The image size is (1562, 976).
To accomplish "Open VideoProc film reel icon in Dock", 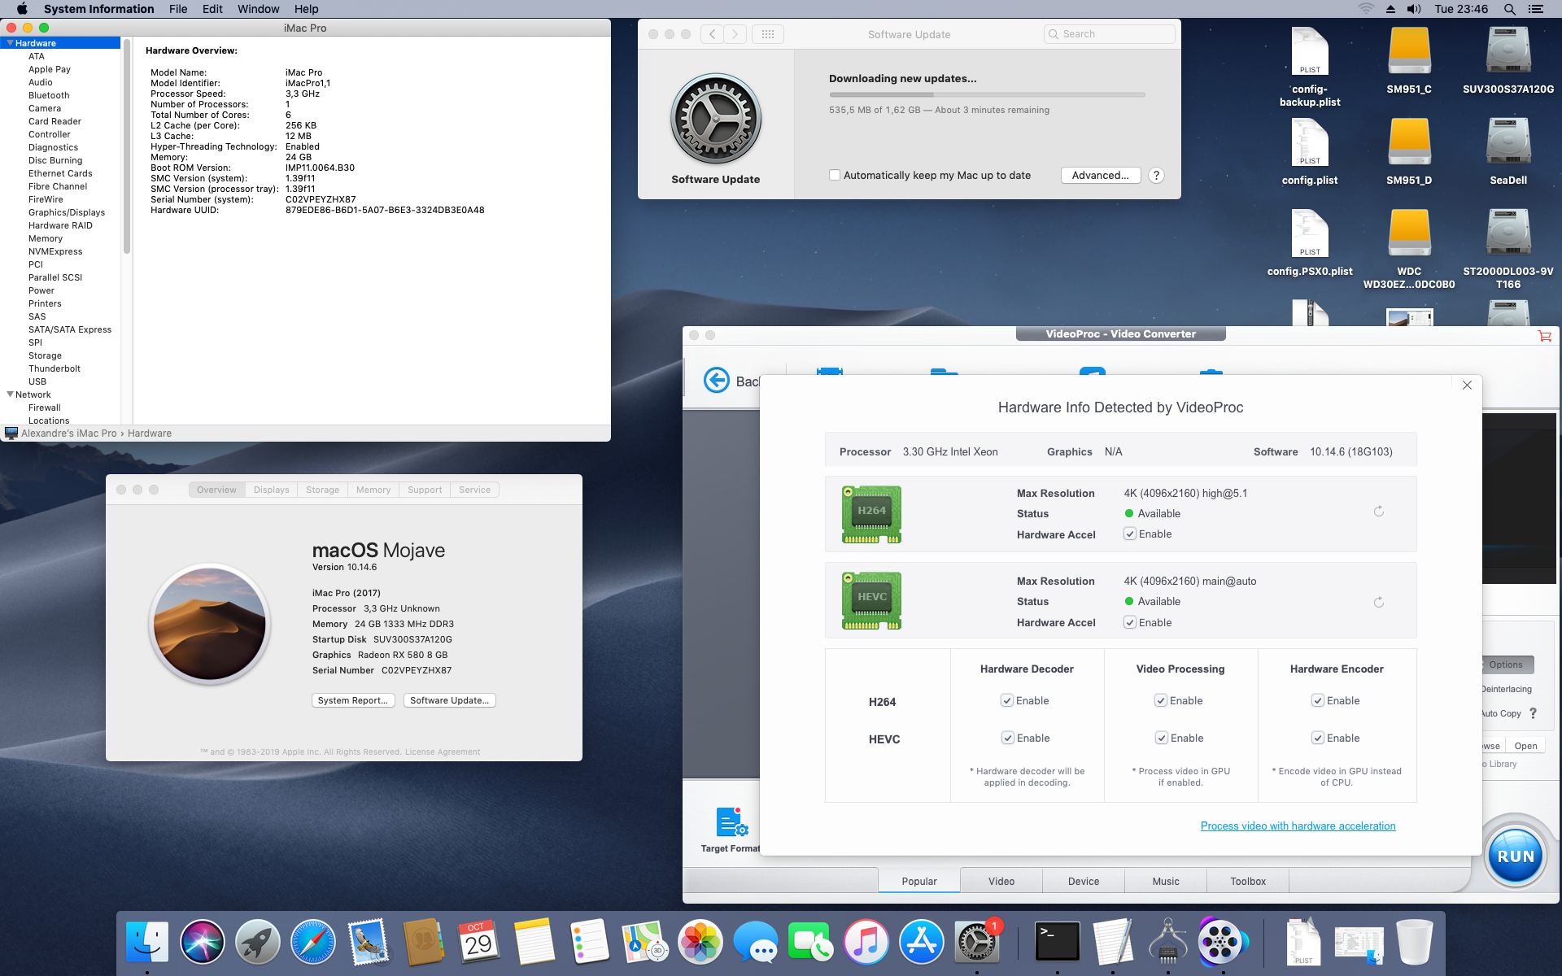I will [x=1223, y=942].
